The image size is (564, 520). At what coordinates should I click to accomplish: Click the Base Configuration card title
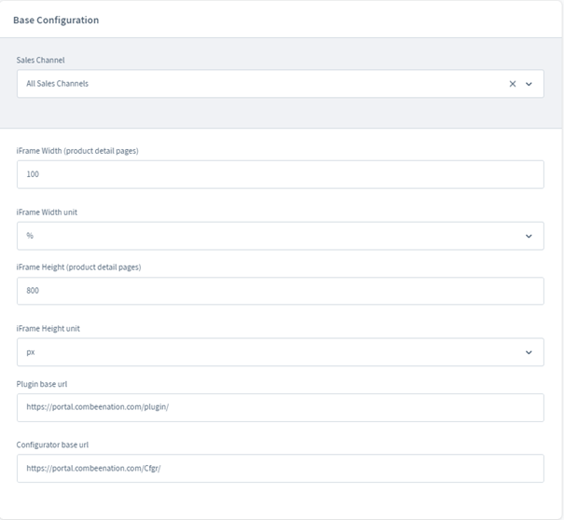point(56,20)
